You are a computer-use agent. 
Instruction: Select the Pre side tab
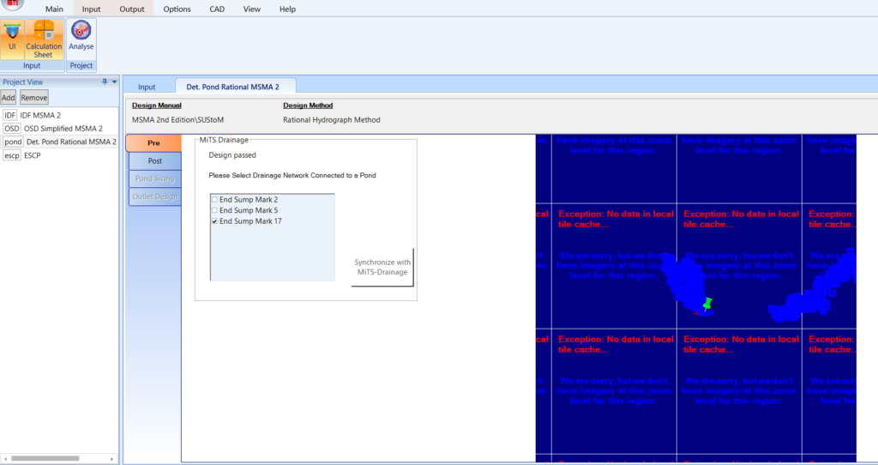154,143
